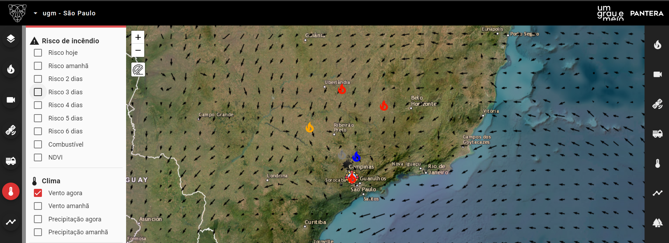Enable the Risco 3 dias checkbox
Screen dimensions: 669x243
click(38, 92)
